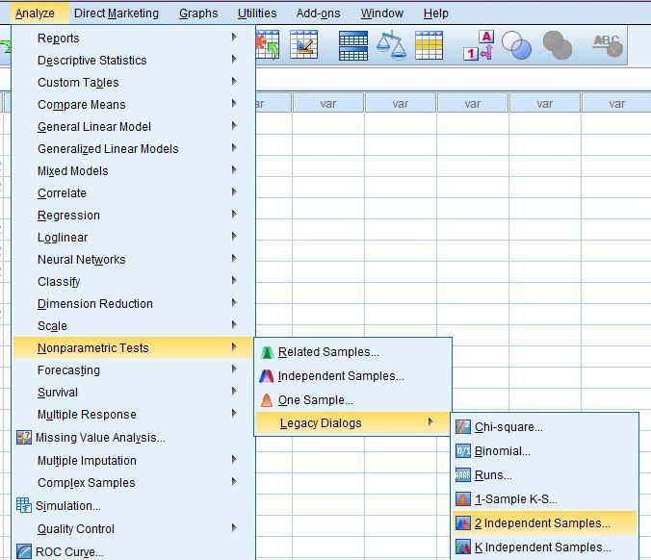Click the One Sample orange icon
Image resolution: width=651 pixels, height=560 pixels.
[x=267, y=400]
